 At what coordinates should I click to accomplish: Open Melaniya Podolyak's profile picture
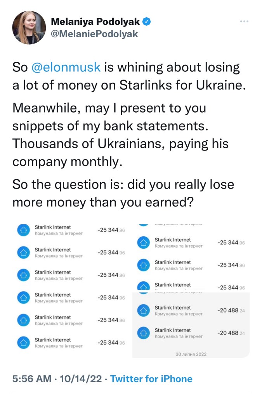[x=29, y=27]
